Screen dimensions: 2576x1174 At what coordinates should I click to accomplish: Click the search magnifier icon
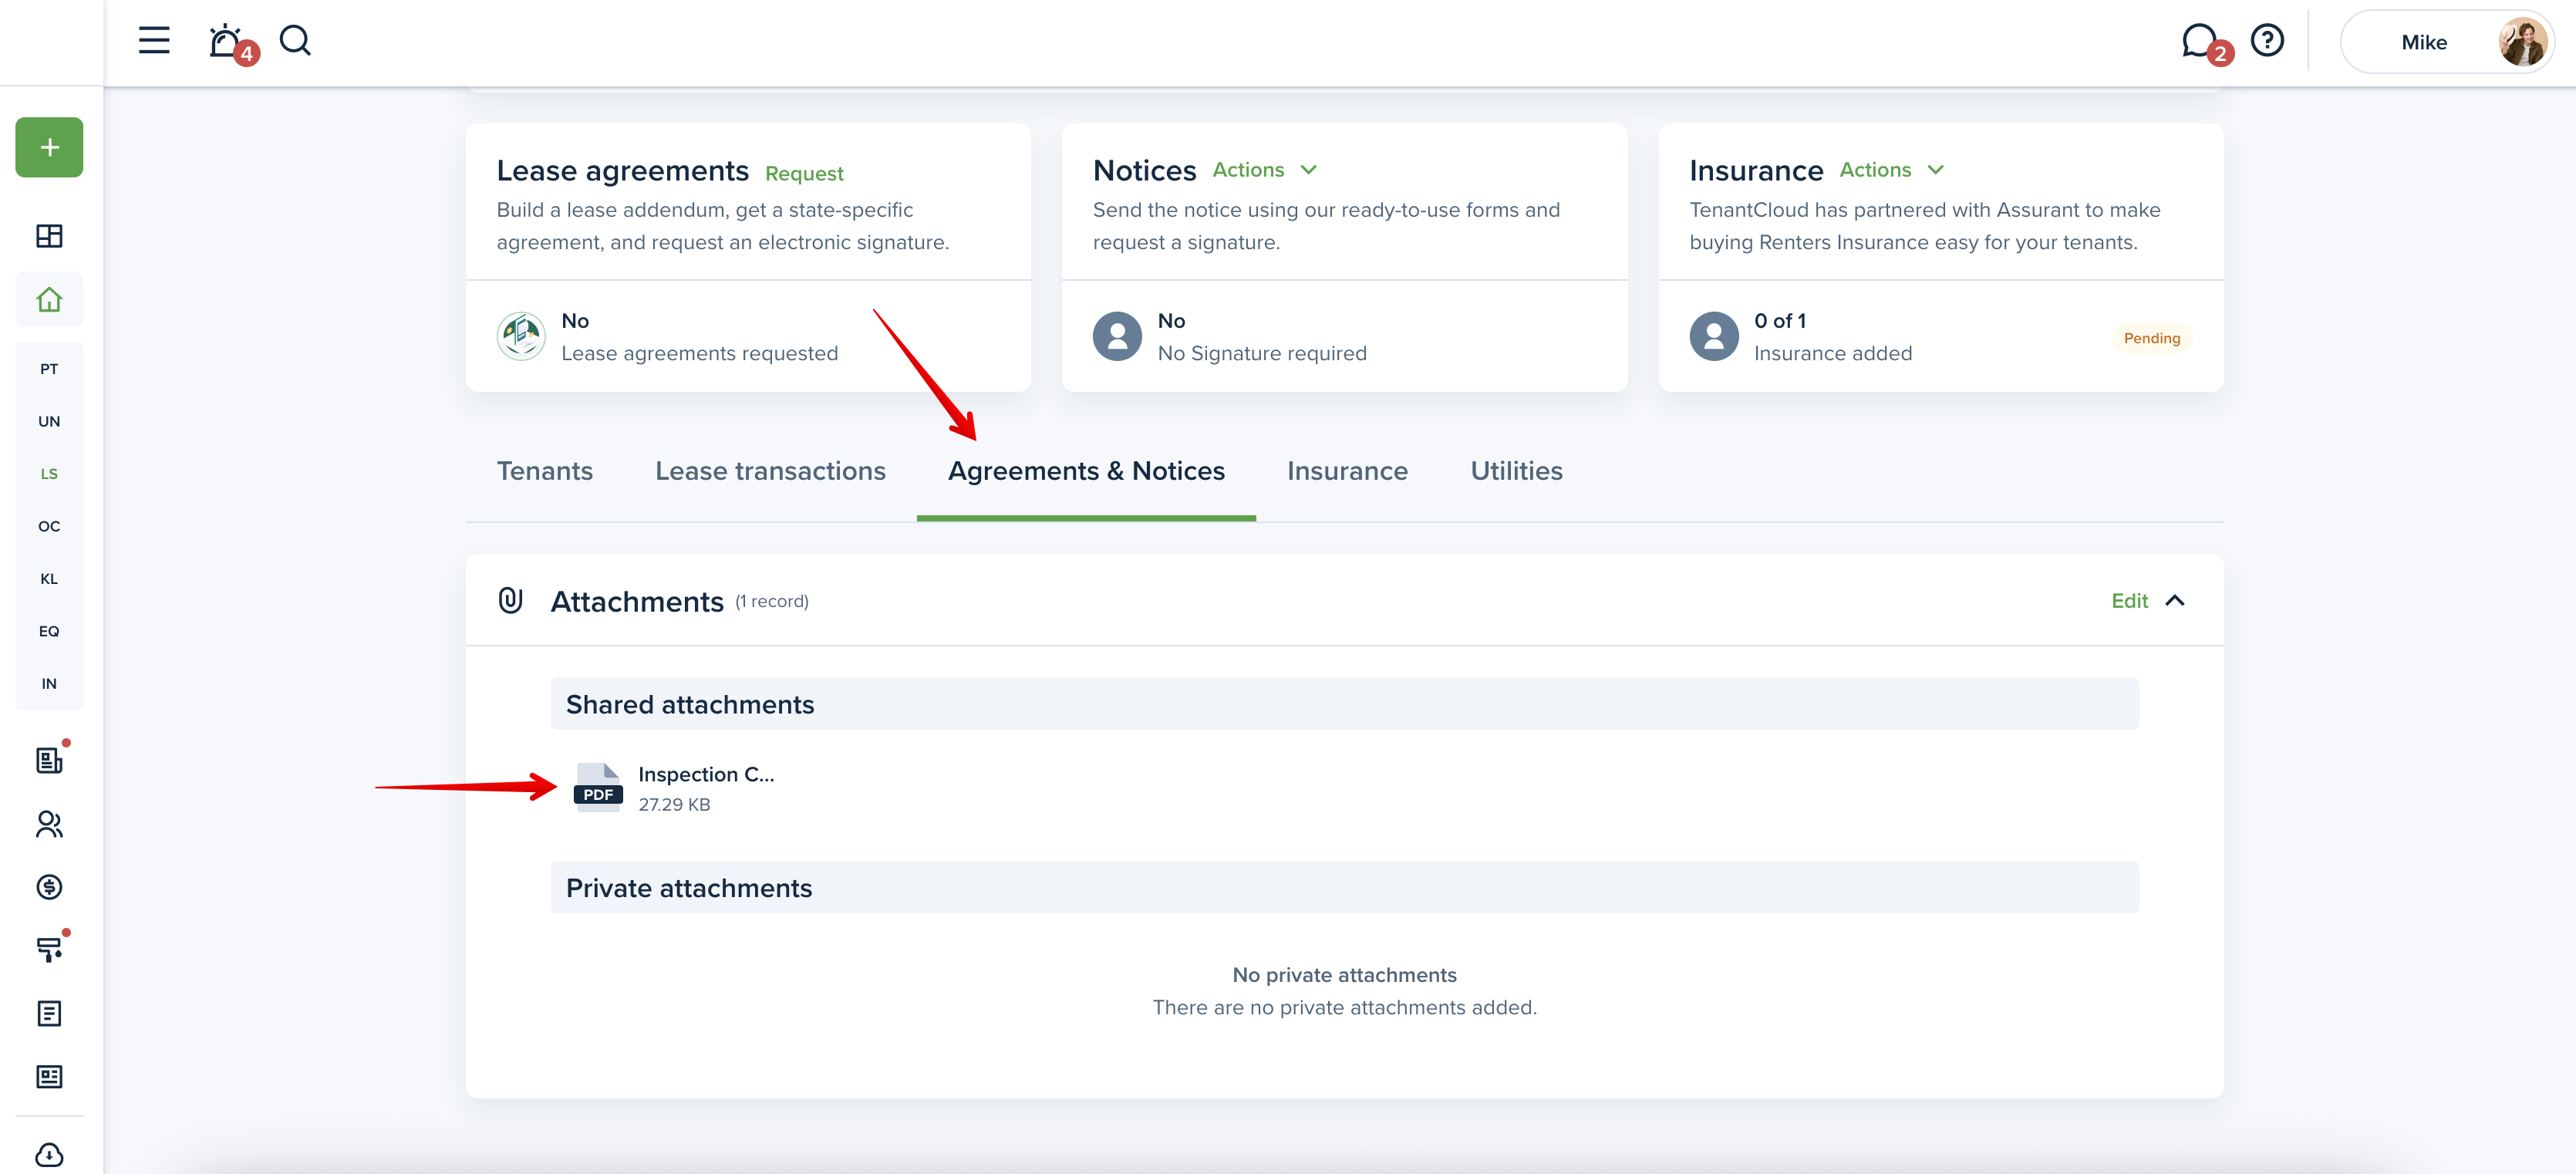pyautogui.click(x=295, y=41)
